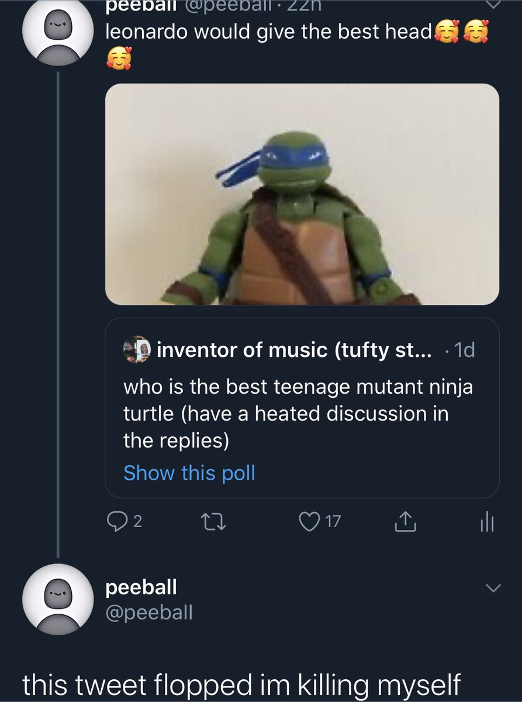Open quoted tweet about best ninja turtle
Viewport: 522px width, 702px height.
click(x=302, y=408)
